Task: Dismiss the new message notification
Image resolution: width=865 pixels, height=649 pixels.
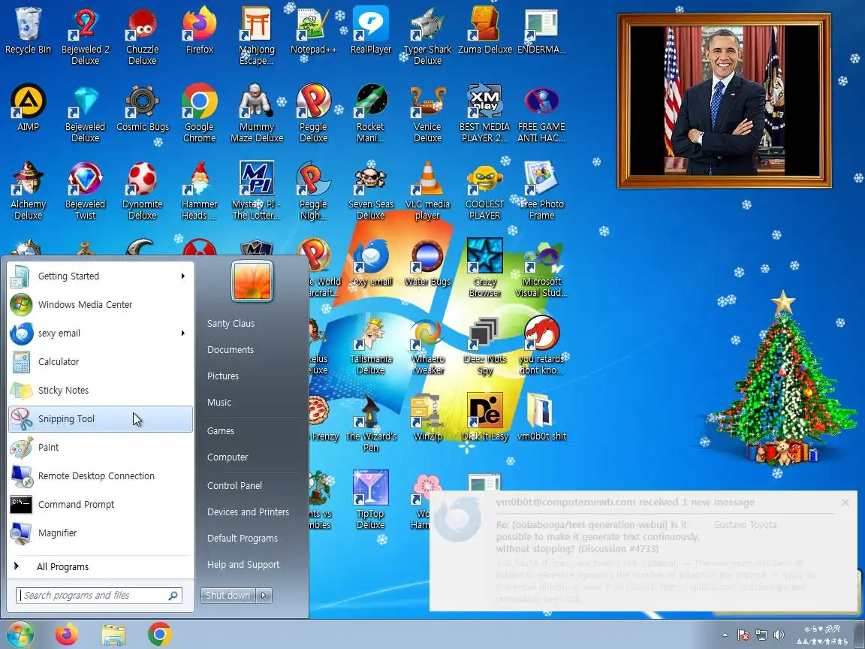Action: [845, 503]
